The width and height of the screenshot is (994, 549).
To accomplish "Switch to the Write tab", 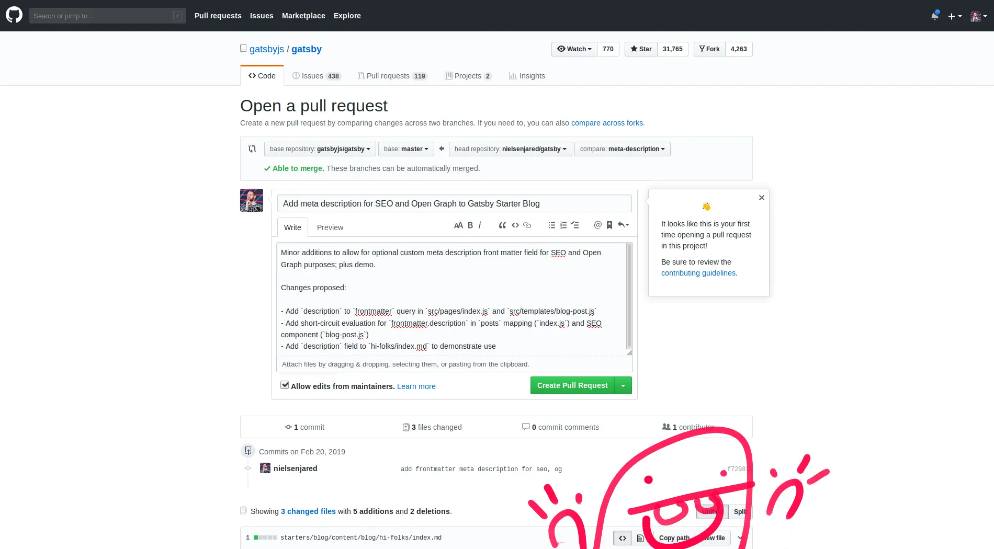I will 292,227.
